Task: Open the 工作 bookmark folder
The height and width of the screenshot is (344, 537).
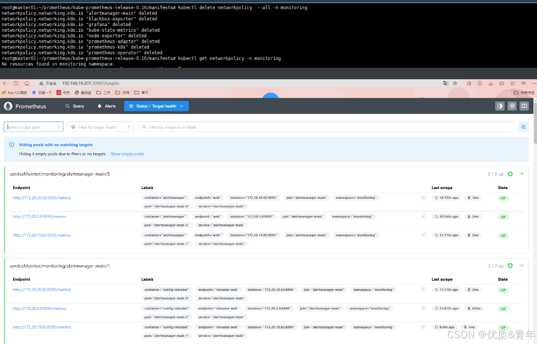Action: (103, 93)
